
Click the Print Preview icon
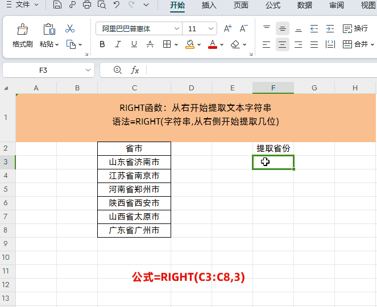(102, 5)
